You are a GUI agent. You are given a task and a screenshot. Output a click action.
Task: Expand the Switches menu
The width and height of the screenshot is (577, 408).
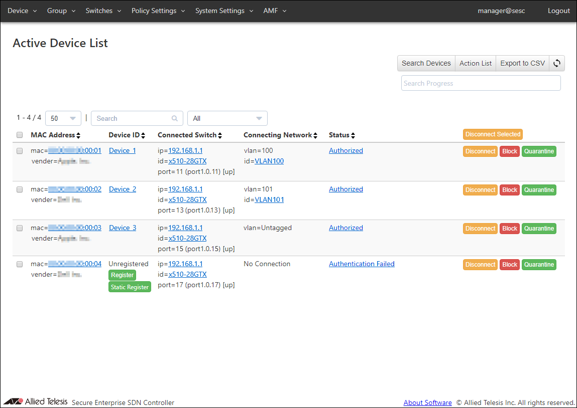[103, 11]
